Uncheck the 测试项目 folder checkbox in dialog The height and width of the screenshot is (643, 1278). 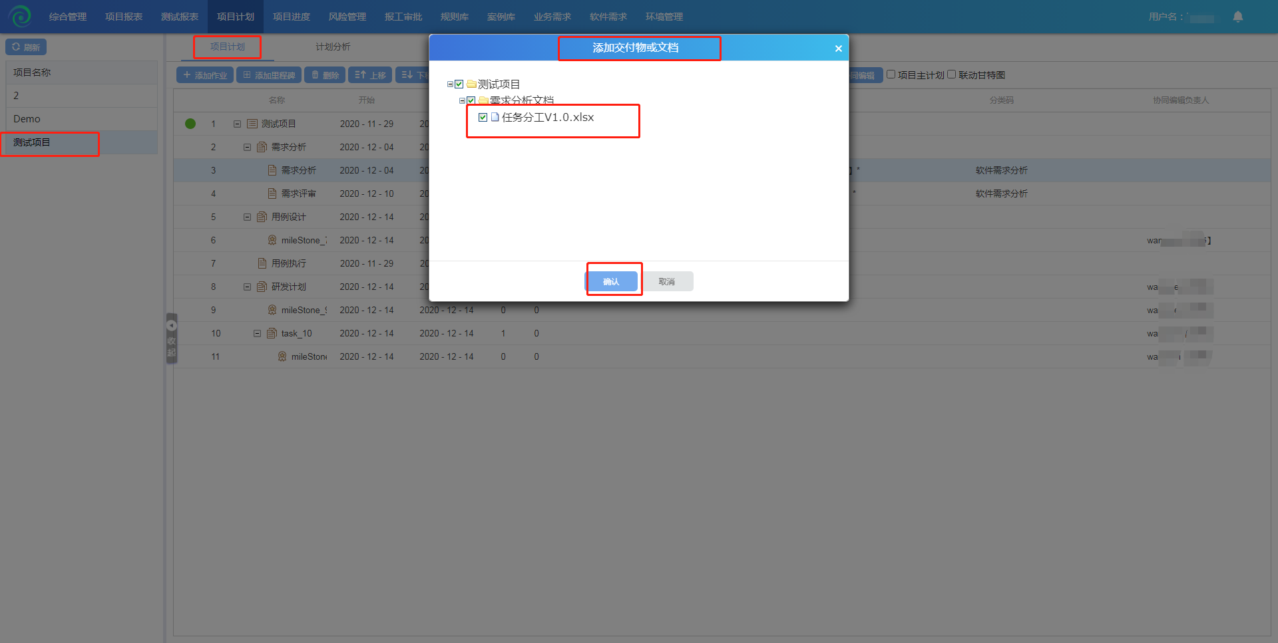459,84
